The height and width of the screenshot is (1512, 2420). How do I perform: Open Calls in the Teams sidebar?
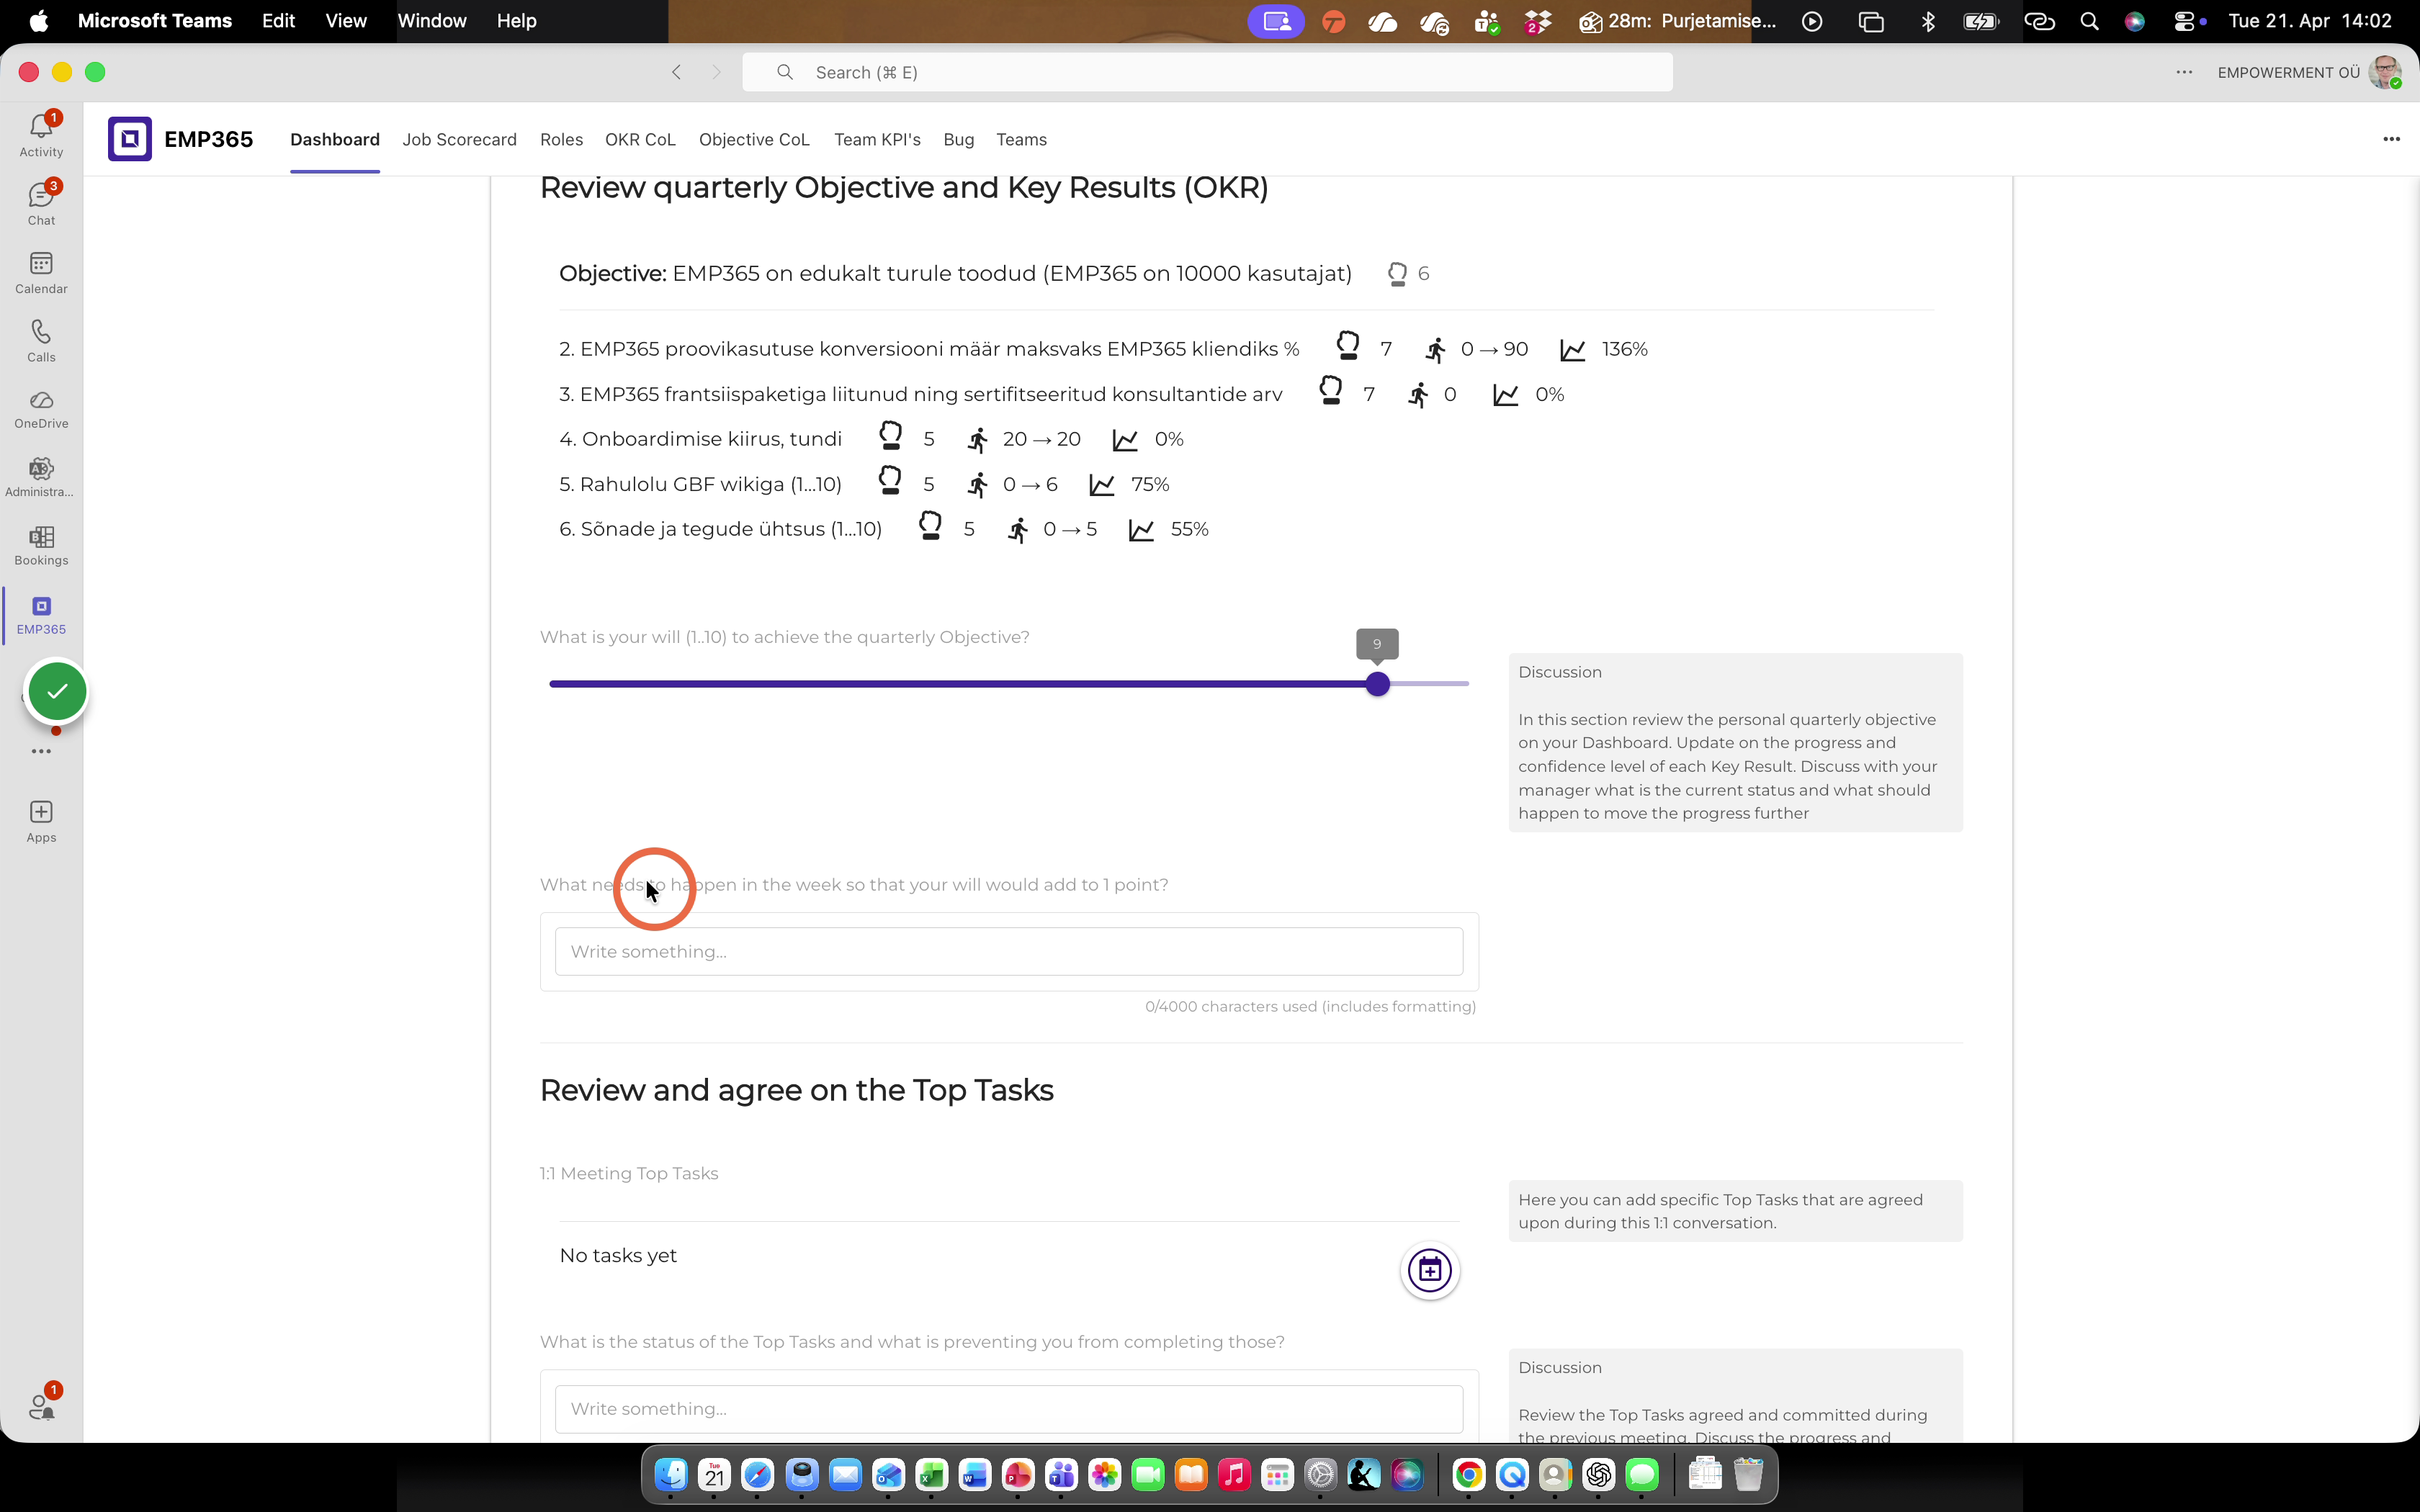(41, 340)
